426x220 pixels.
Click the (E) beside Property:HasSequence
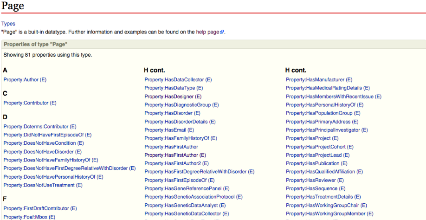point(342,188)
